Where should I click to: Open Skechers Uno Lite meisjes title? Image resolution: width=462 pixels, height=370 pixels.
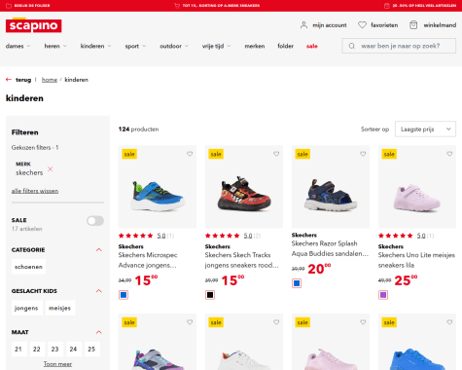coord(416,260)
